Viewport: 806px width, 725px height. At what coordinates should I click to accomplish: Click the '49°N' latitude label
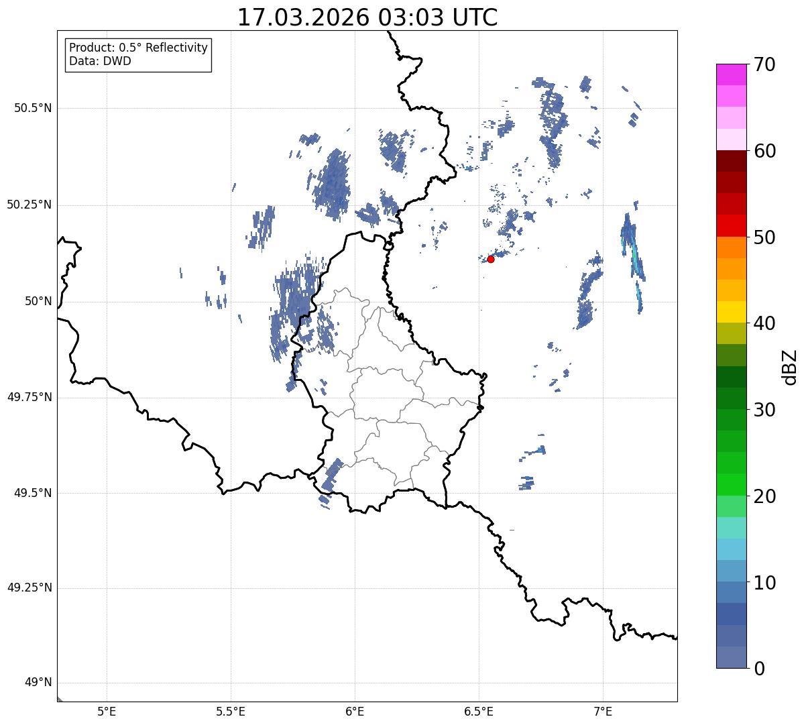(x=38, y=683)
